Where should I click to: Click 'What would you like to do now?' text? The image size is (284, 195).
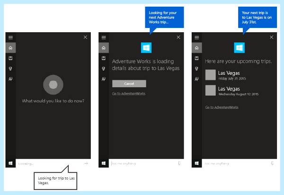tap(53, 101)
